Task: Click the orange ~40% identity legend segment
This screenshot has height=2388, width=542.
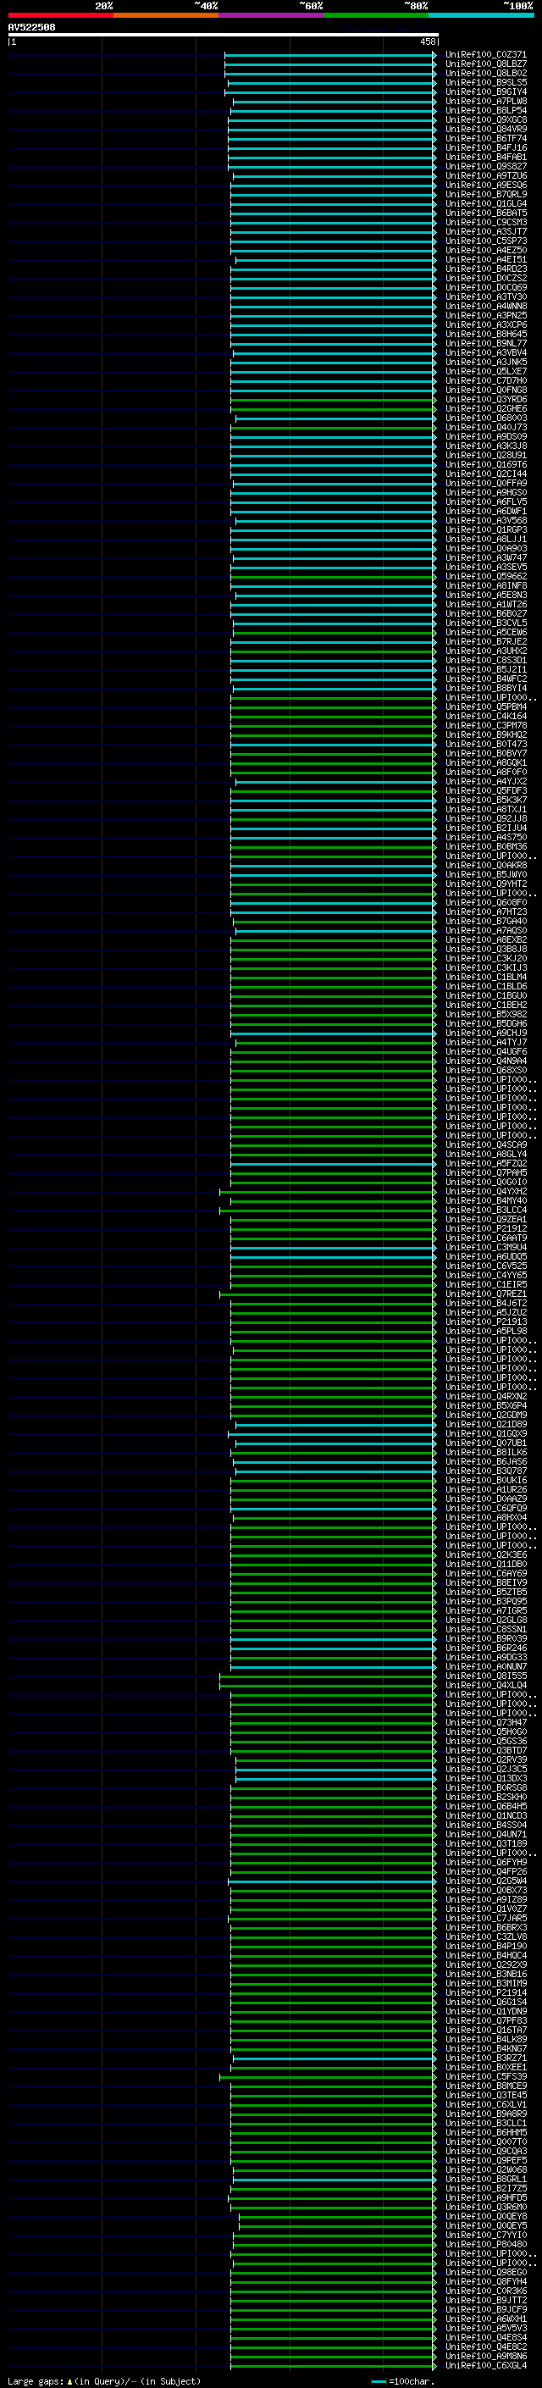Action: (x=166, y=15)
